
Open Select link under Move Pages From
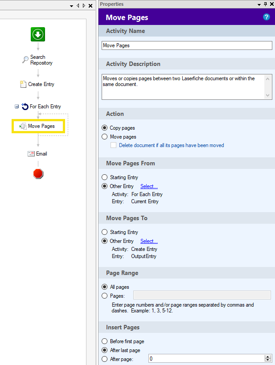click(x=149, y=186)
